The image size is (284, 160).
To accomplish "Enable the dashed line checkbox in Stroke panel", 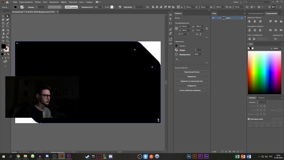I will point(248,119).
